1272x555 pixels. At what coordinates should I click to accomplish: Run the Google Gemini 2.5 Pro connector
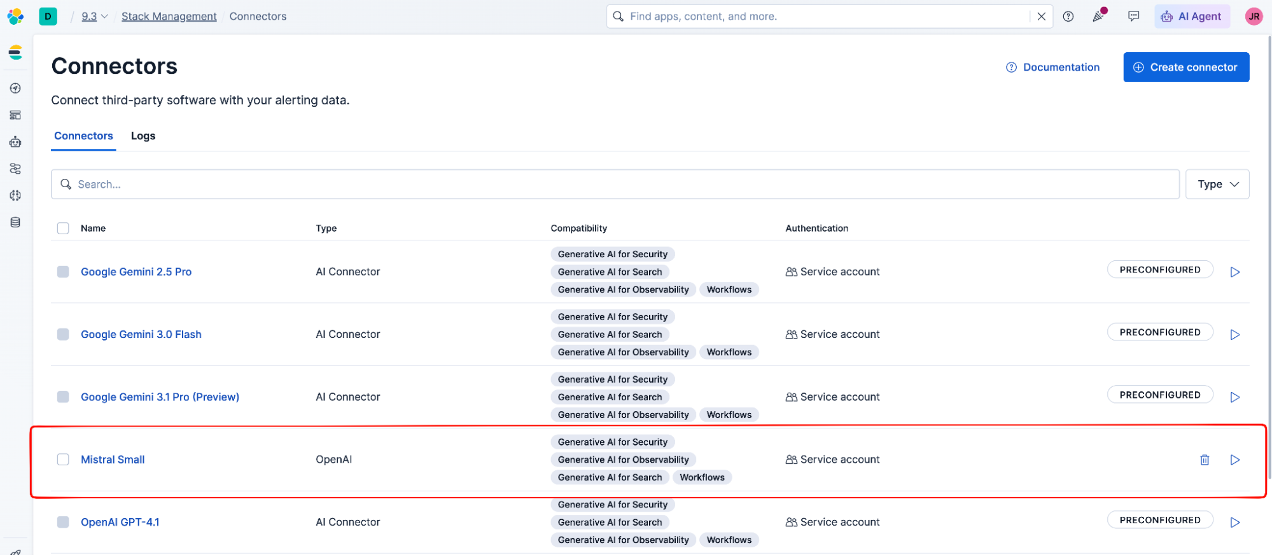pyautogui.click(x=1235, y=272)
